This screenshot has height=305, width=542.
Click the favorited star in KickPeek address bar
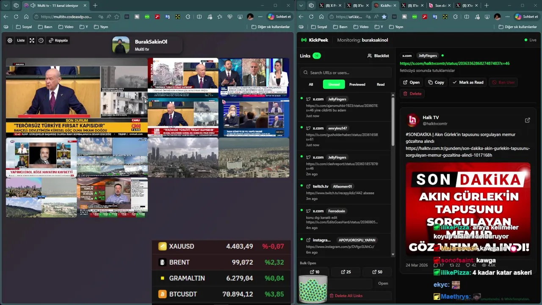[384, 17]
